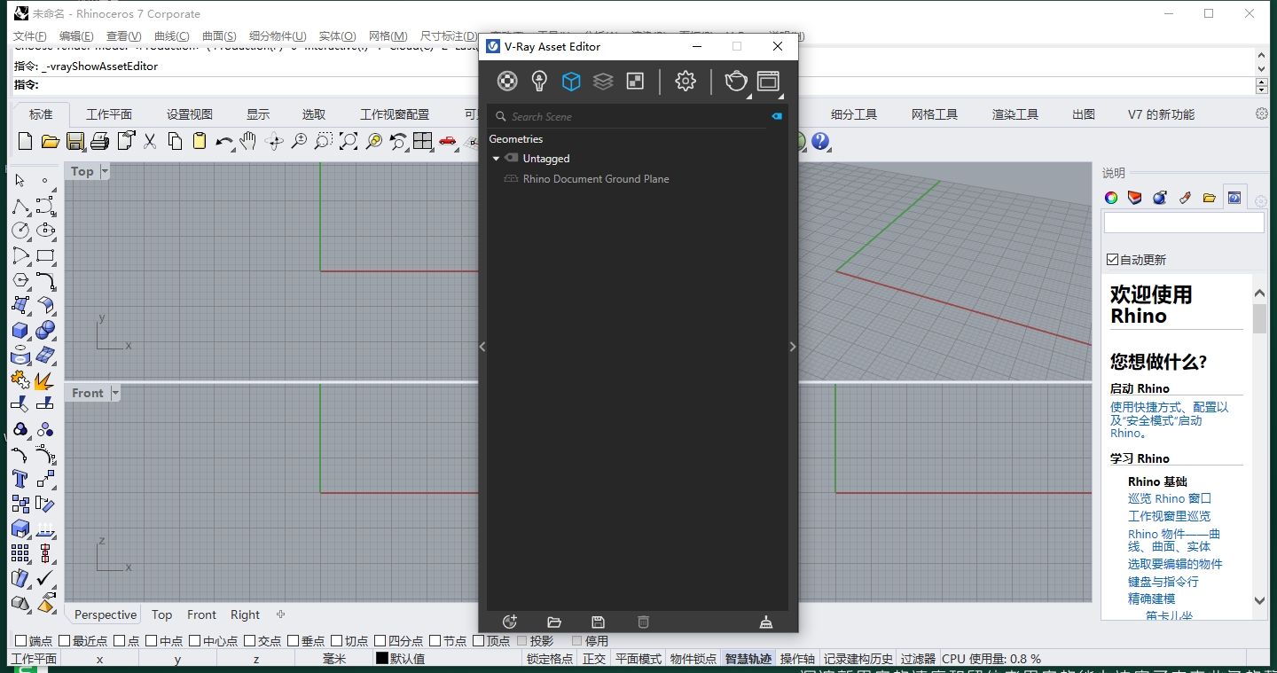Open the four-viewport layout icon
This screenshot has width=1277, height=673.
(423, 141)
